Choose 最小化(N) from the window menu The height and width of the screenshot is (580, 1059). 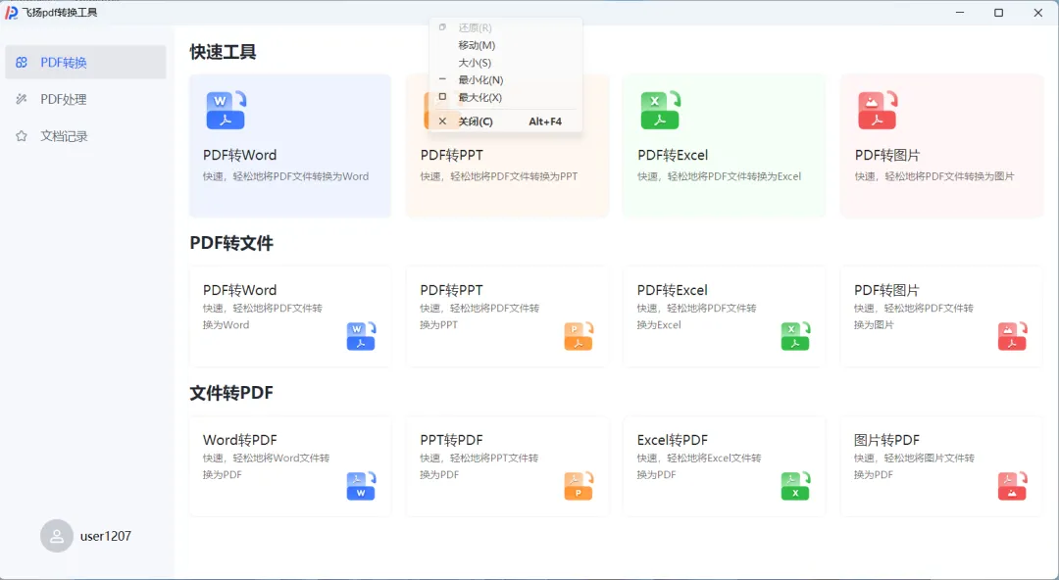pos(480,80)
